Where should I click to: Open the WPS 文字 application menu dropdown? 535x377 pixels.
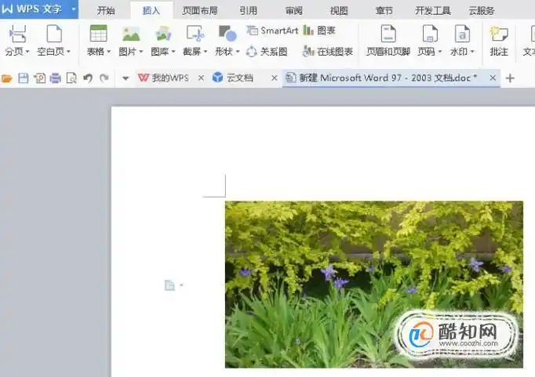(x=73, y=9)
